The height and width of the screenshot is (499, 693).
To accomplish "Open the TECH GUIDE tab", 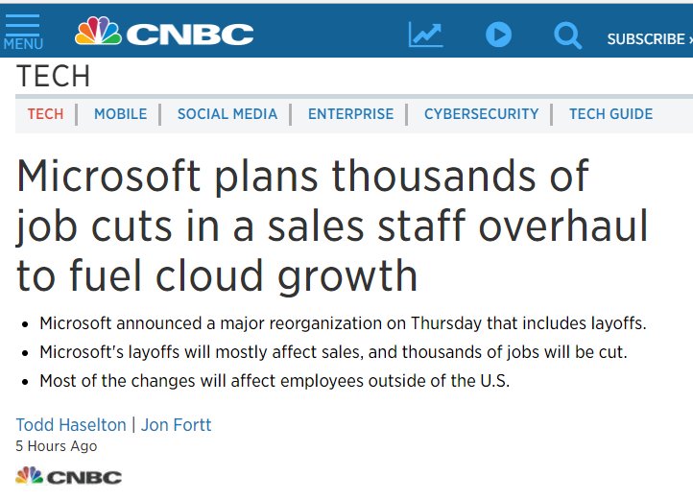I will 610,114.
